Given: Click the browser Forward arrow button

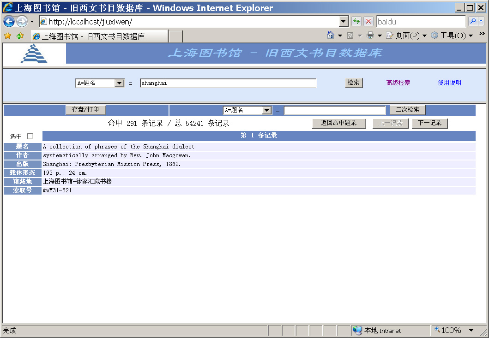Looking at the screenshot, I should coord(22,22).
